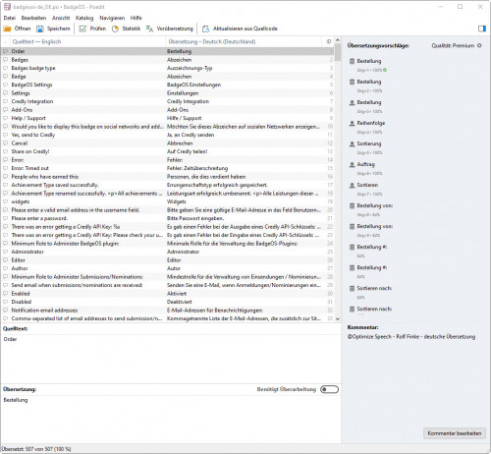491x454 pixels.
Task: Click the Poedit app icon in the title bar
Action: [7, 7]
